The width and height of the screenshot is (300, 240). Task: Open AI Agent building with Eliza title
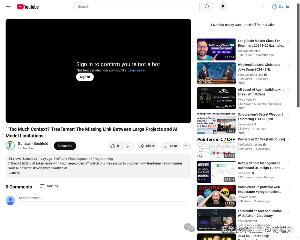coord(261,92)
